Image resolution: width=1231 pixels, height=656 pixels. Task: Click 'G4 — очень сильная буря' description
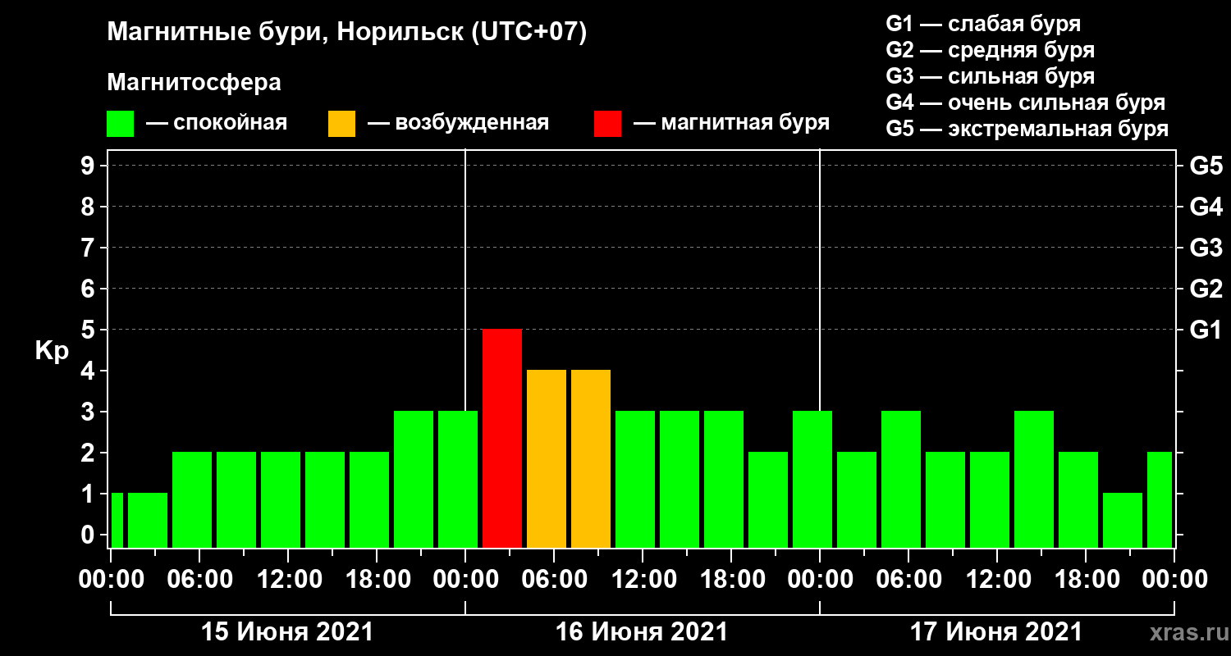tap(1026, 102)
